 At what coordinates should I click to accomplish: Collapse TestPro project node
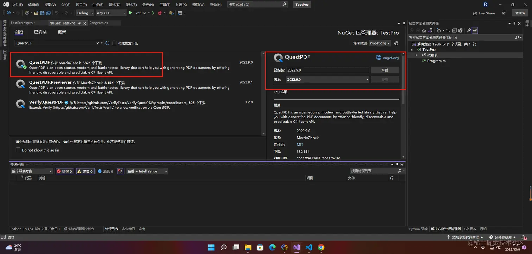click(x=412, y=49)
